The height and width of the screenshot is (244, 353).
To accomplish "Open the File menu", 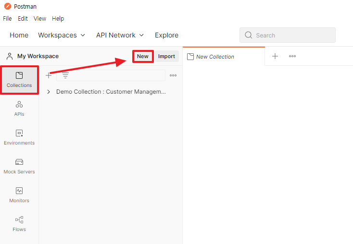I will pyautogui.click(x=7, y=18).
